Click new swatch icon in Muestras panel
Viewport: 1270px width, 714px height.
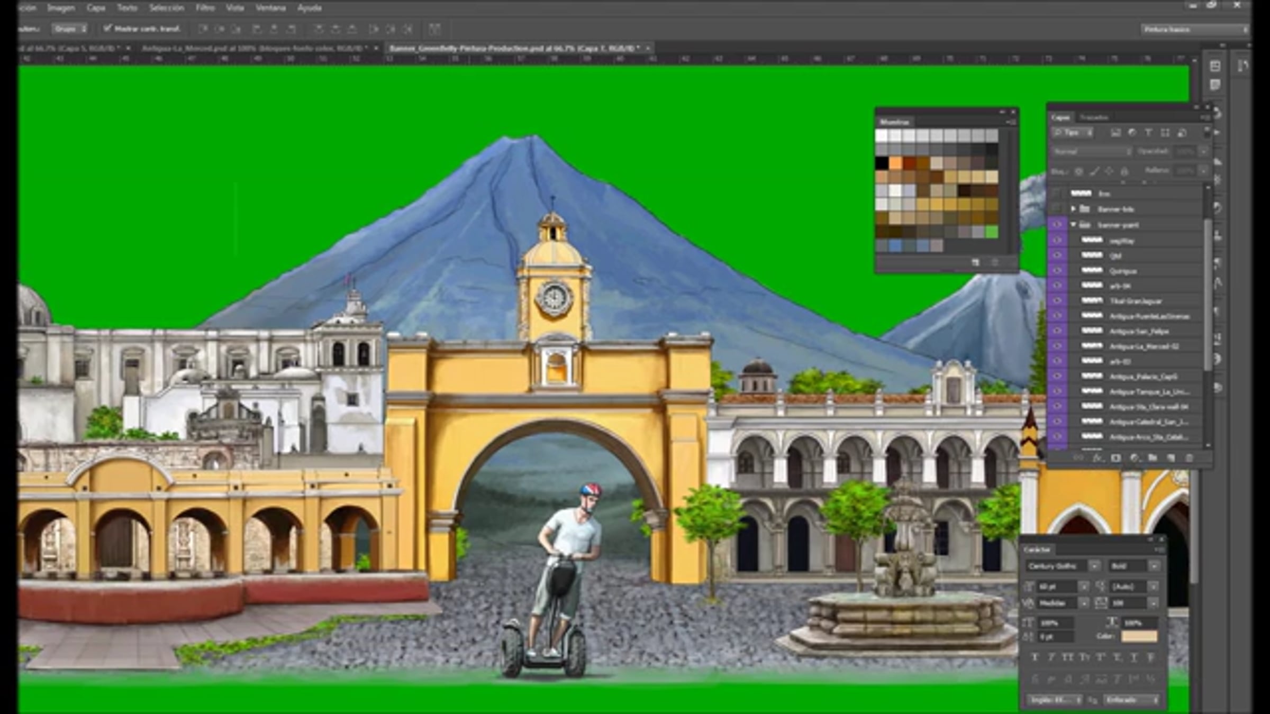tap(975, 262)
